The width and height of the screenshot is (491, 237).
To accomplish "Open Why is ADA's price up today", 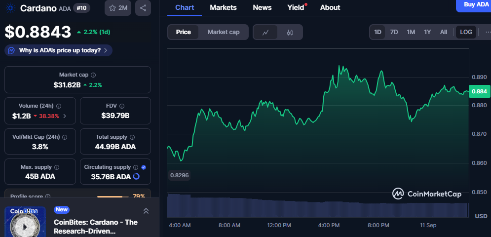I will pos(59,50).
